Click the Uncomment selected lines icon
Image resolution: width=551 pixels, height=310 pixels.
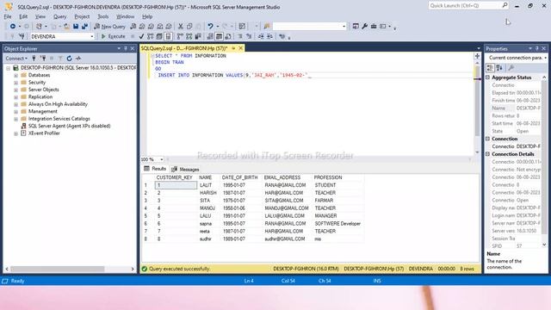[249, 36]
